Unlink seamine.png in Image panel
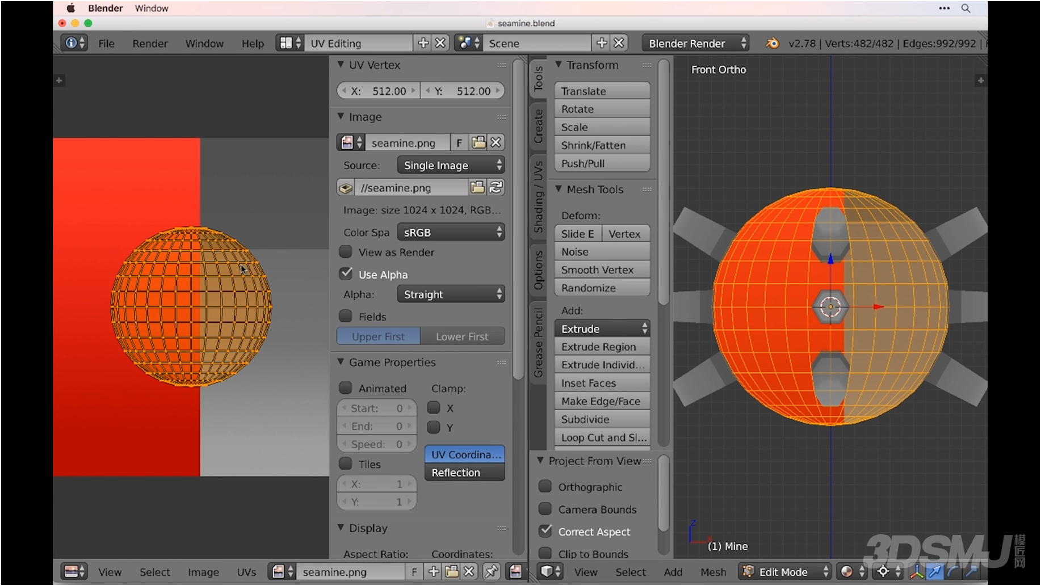This screenshot has height=586, width=1041. point(496,142)
